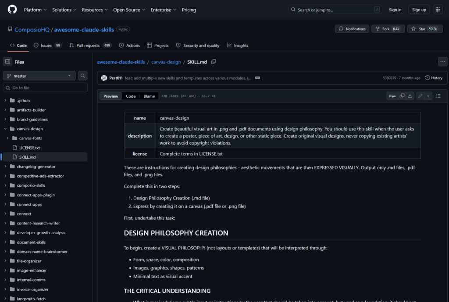This screenshot has width=449, height=302.
Task: Open the composio-skills folder
Action: click(x=31, y=185)
